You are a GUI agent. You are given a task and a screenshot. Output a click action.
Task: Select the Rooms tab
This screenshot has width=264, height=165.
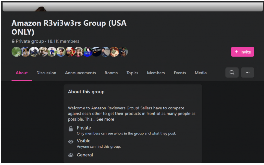(x=111, y=73)
